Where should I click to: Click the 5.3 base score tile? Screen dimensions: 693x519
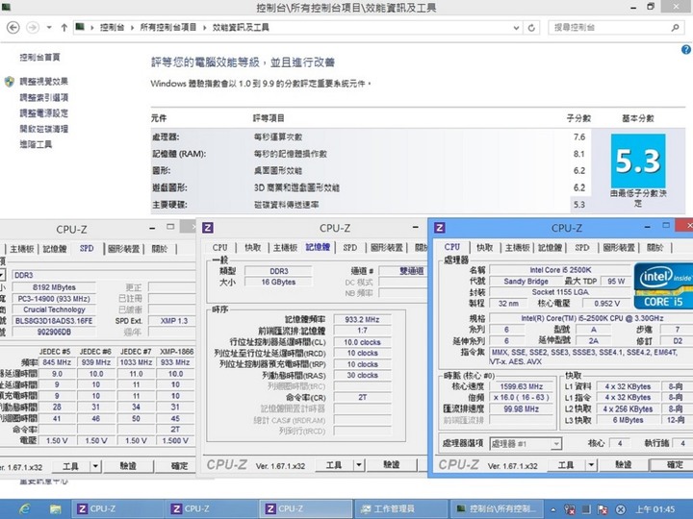[x=638, y=161]
